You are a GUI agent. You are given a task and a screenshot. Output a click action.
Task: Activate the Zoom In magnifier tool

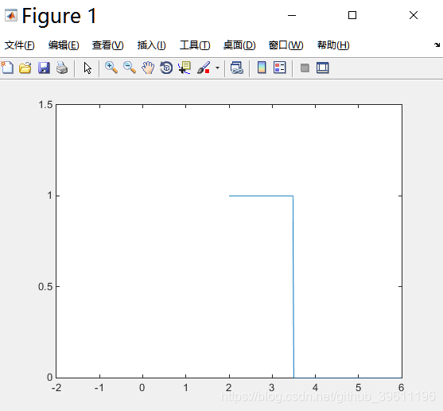click(x=111, y=68)
